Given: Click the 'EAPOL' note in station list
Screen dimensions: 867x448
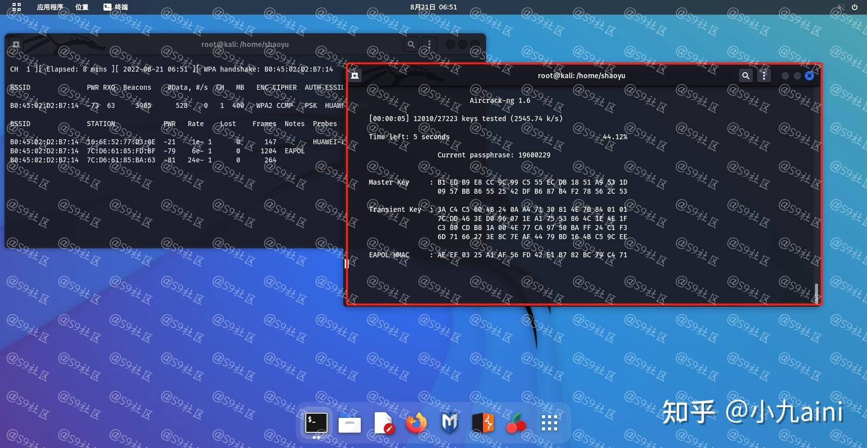Looking at the screenshot, I should (x=295, y=151).
